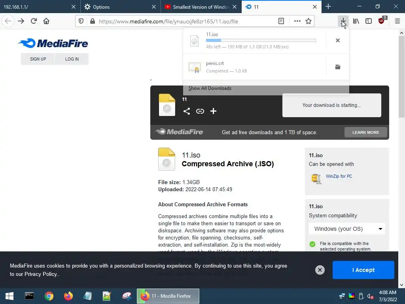The image size is (405, 304).
Task: Click the WinZip icon beside WinZip link
Action: pyautogui.click(x=316, y=179)
